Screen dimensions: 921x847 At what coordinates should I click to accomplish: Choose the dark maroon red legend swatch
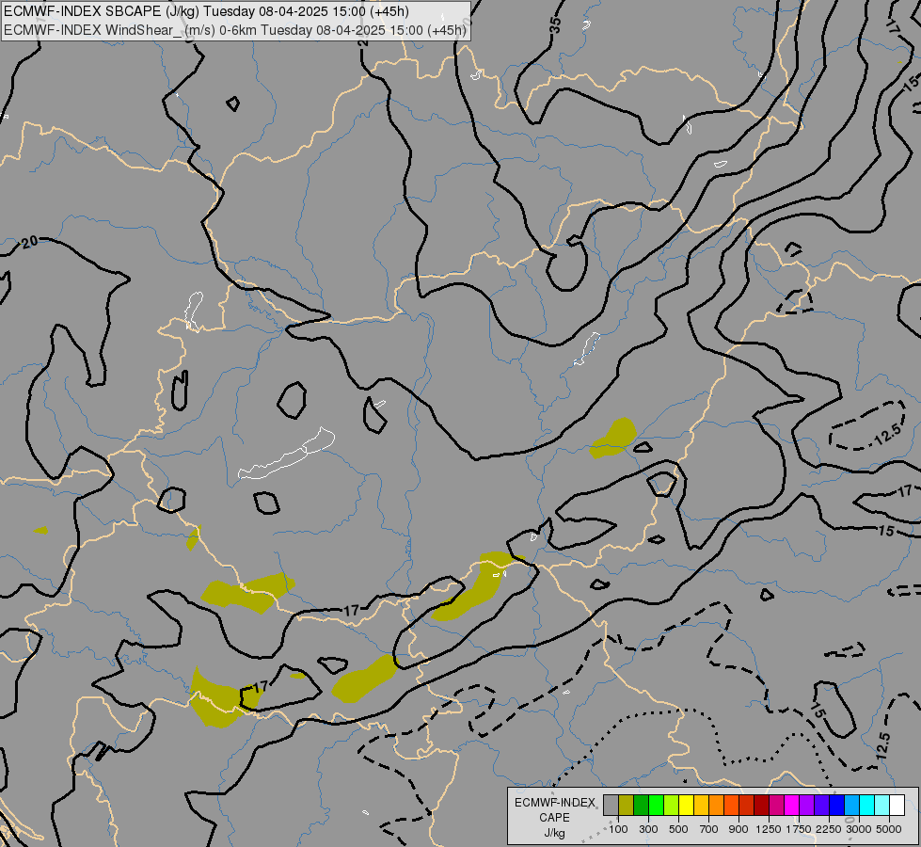[761, 805]
